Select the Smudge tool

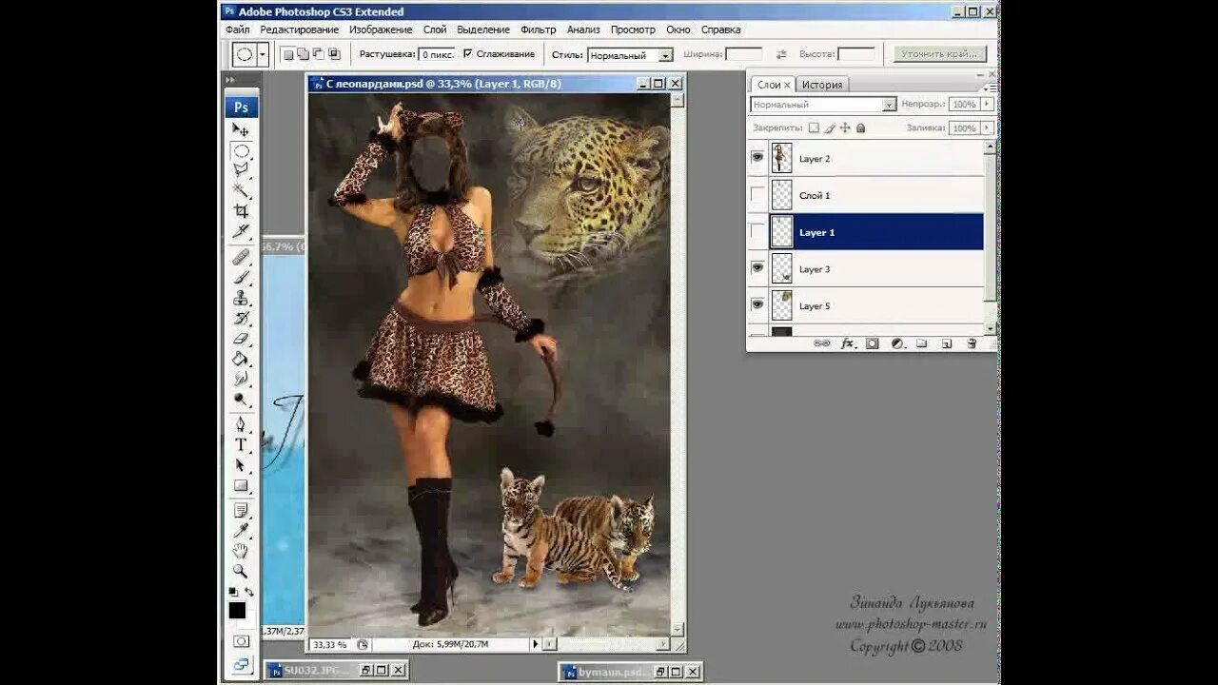241,379
